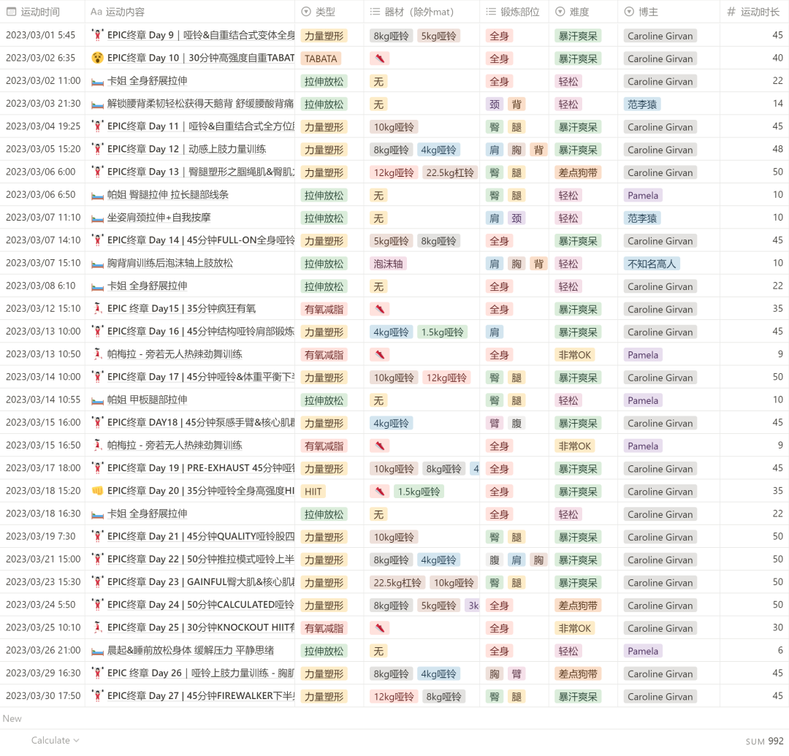
Task: Open the fist icon of EPIC终章 Day 20
Action: tap(98, 490)
